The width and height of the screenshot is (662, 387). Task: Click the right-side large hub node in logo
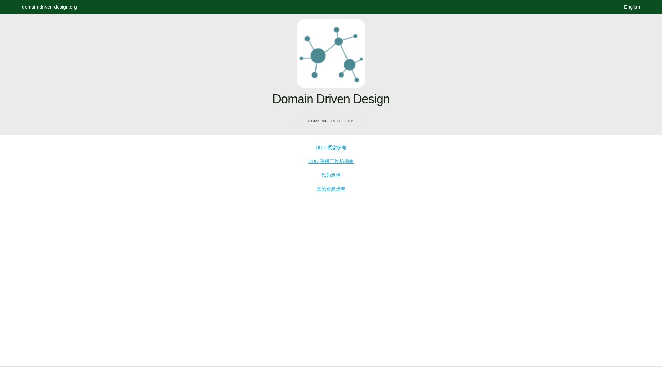350,64
